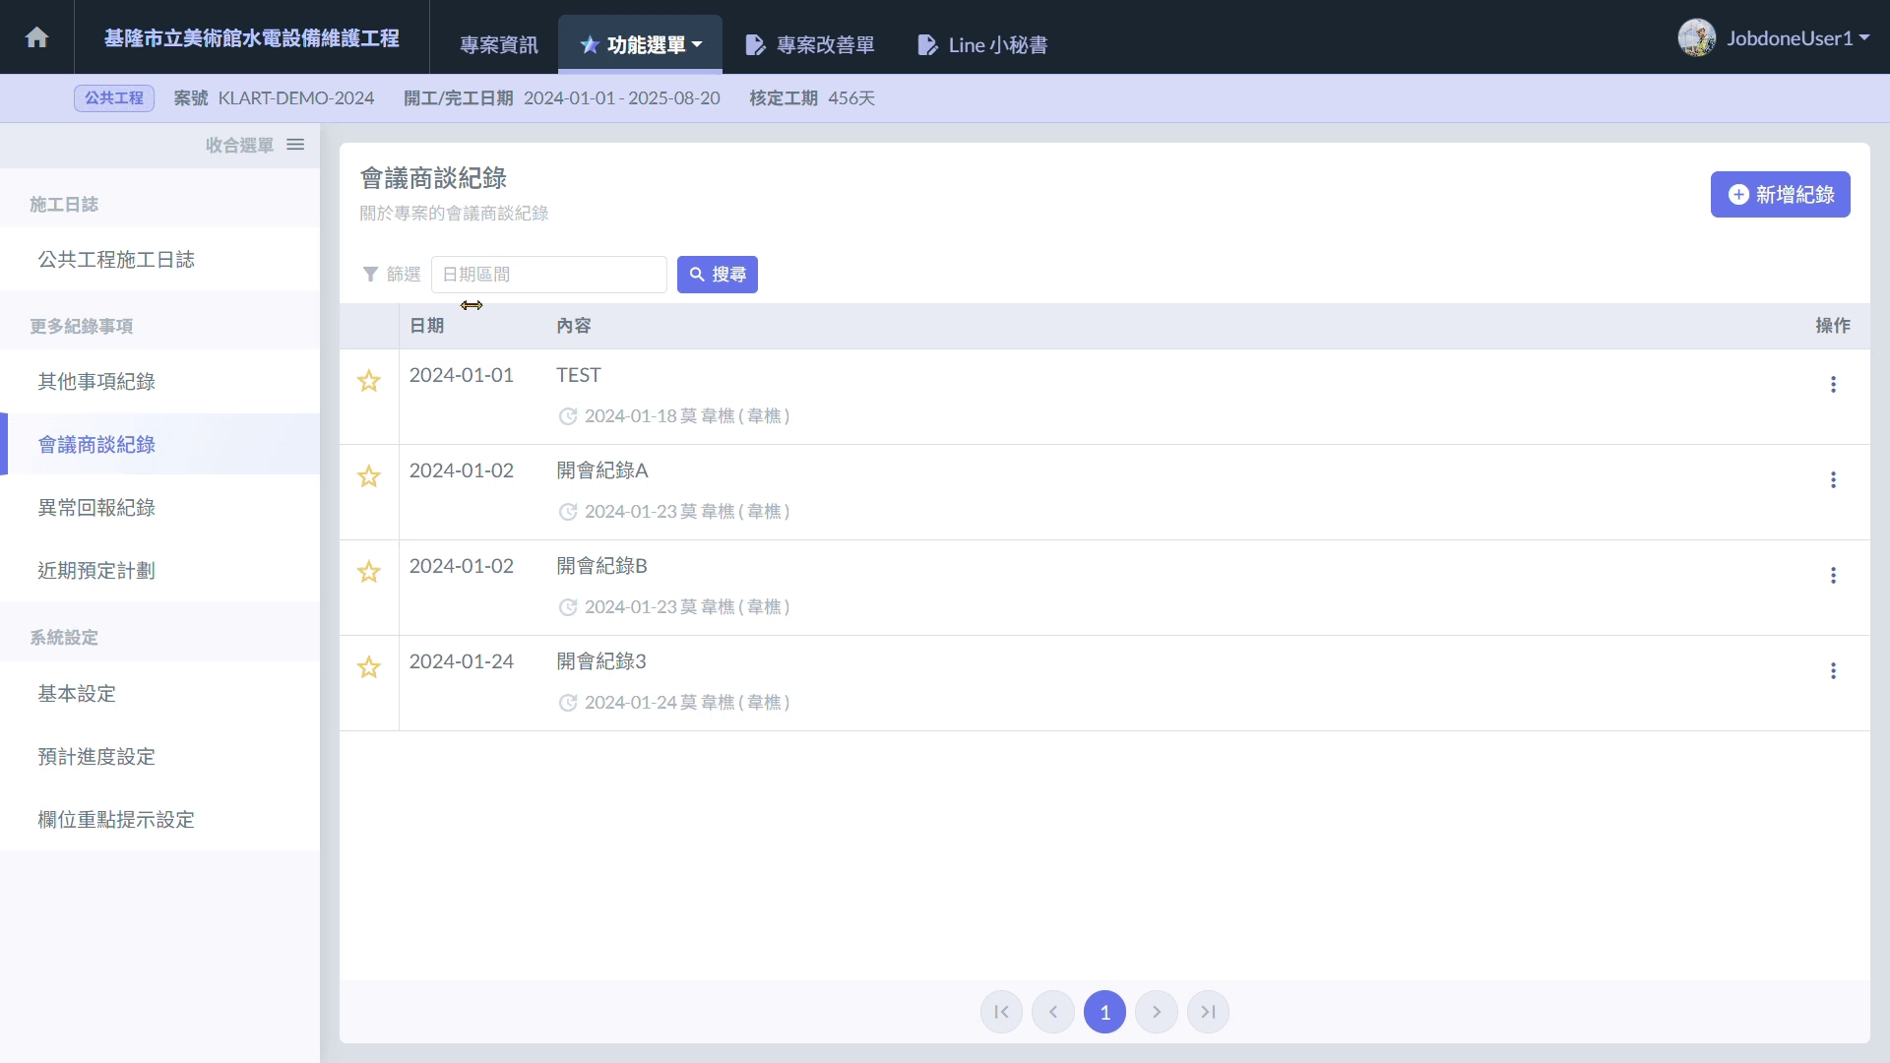Toggle star on 開會紀錄B row

pos(369,573)
